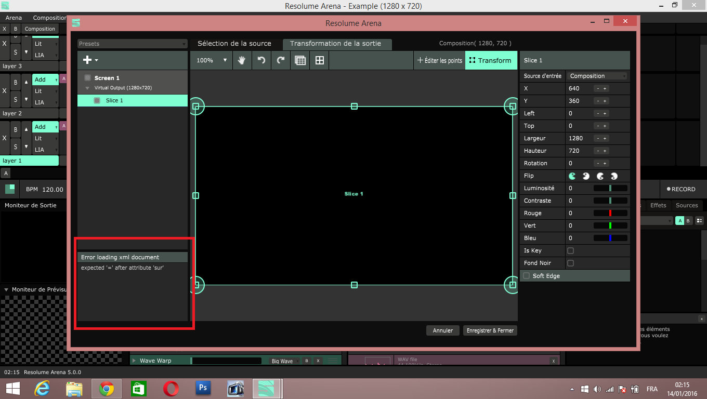Enable the Is Key checkbox

[x=570, y=250]
